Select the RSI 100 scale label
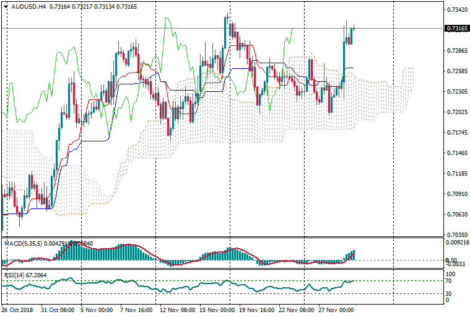 pyautogui.click(x=451, y=274)
